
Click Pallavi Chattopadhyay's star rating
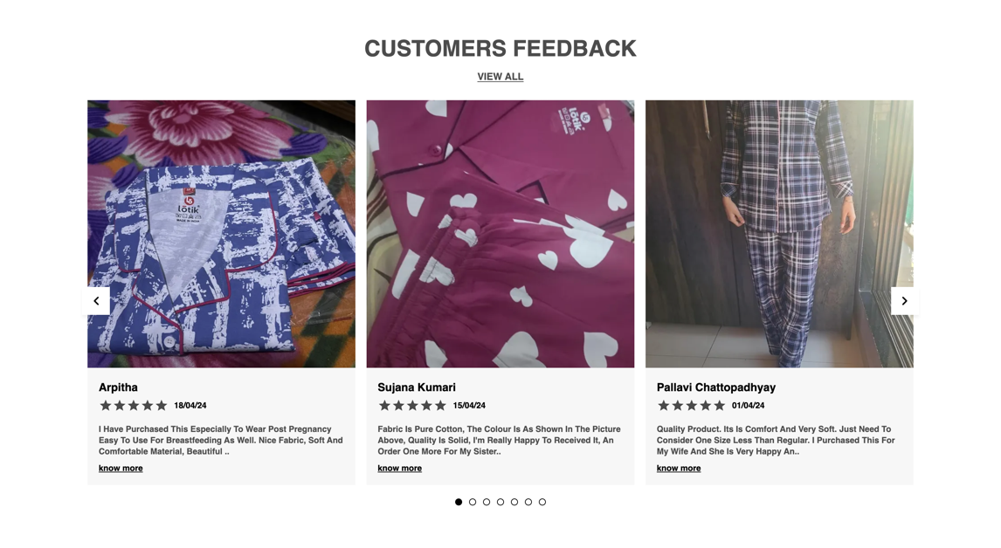click(x=692, y=405)
